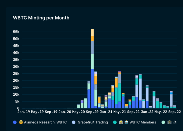Expand legend with the right chevron arrow

point(175,122)
